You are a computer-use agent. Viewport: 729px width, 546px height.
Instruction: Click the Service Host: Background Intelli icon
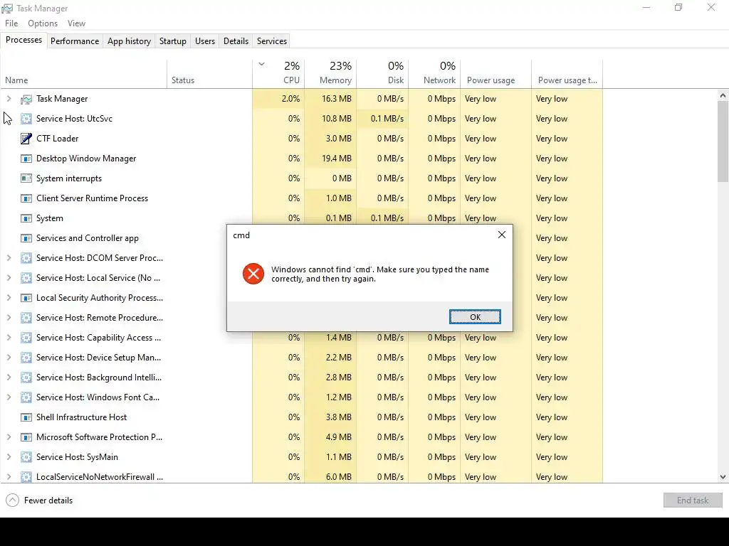tap(26, 378)
